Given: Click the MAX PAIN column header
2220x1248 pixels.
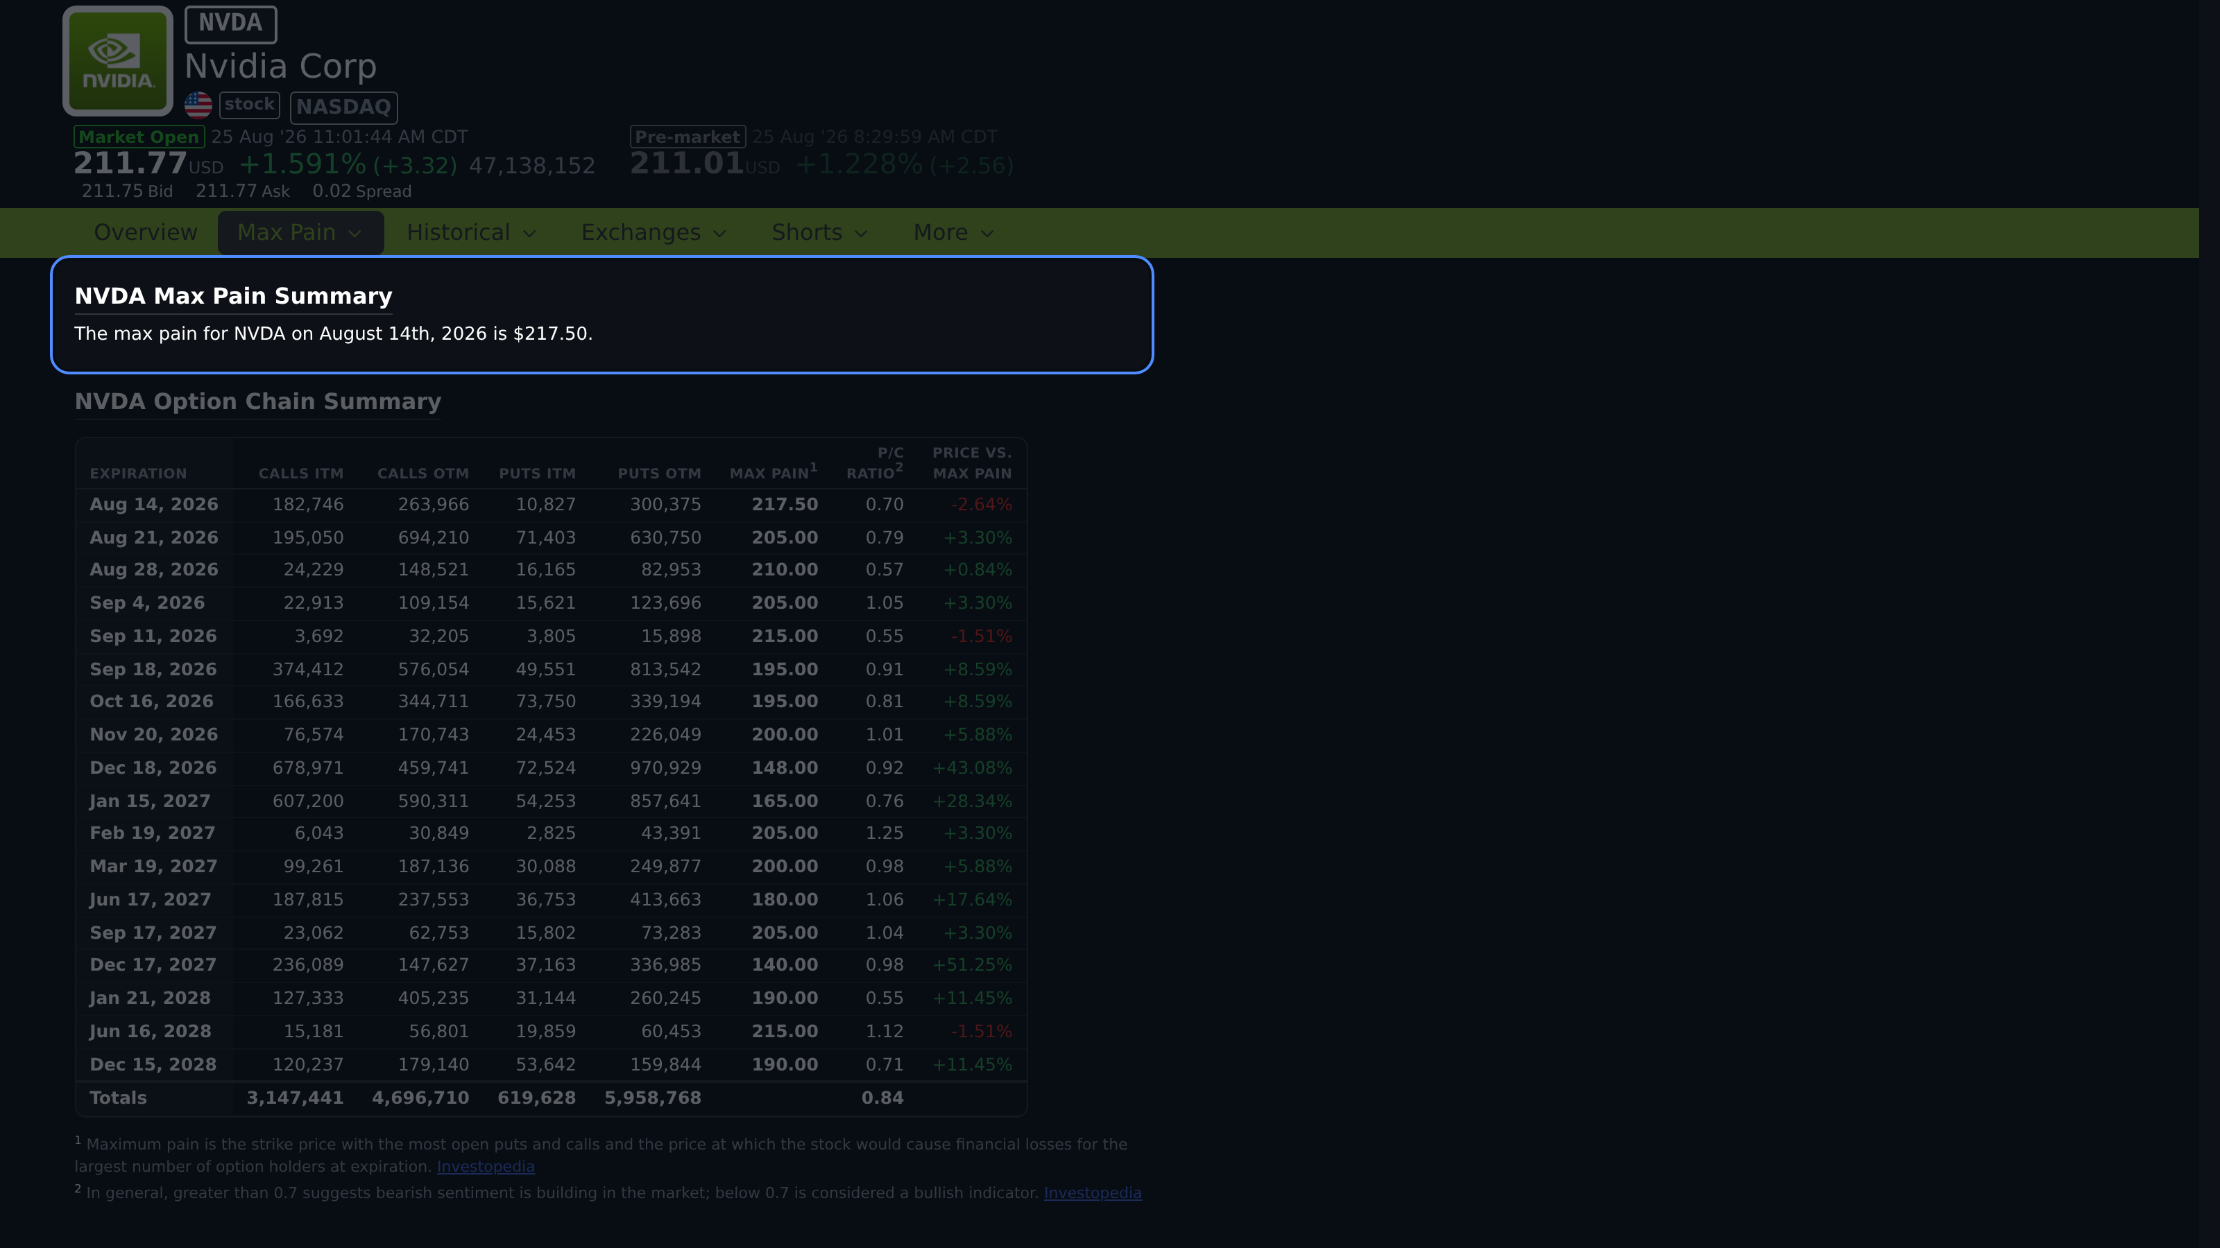Looking at the screenshot, I should 773,472.
